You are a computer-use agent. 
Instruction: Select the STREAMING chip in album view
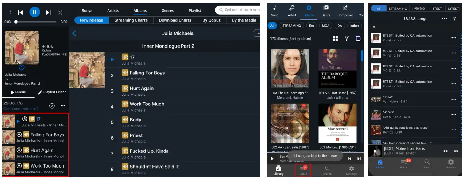coord(291,26)
